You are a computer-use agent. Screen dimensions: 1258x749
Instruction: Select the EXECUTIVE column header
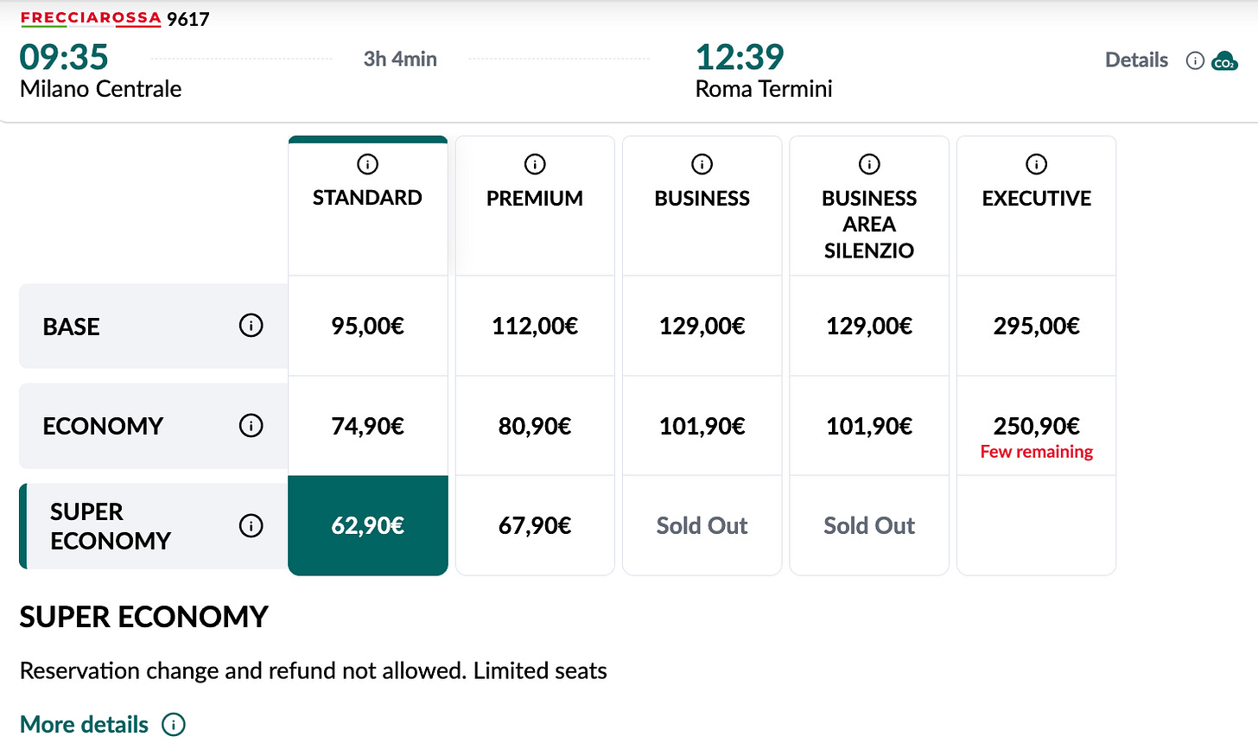(x=1036, y=198)
